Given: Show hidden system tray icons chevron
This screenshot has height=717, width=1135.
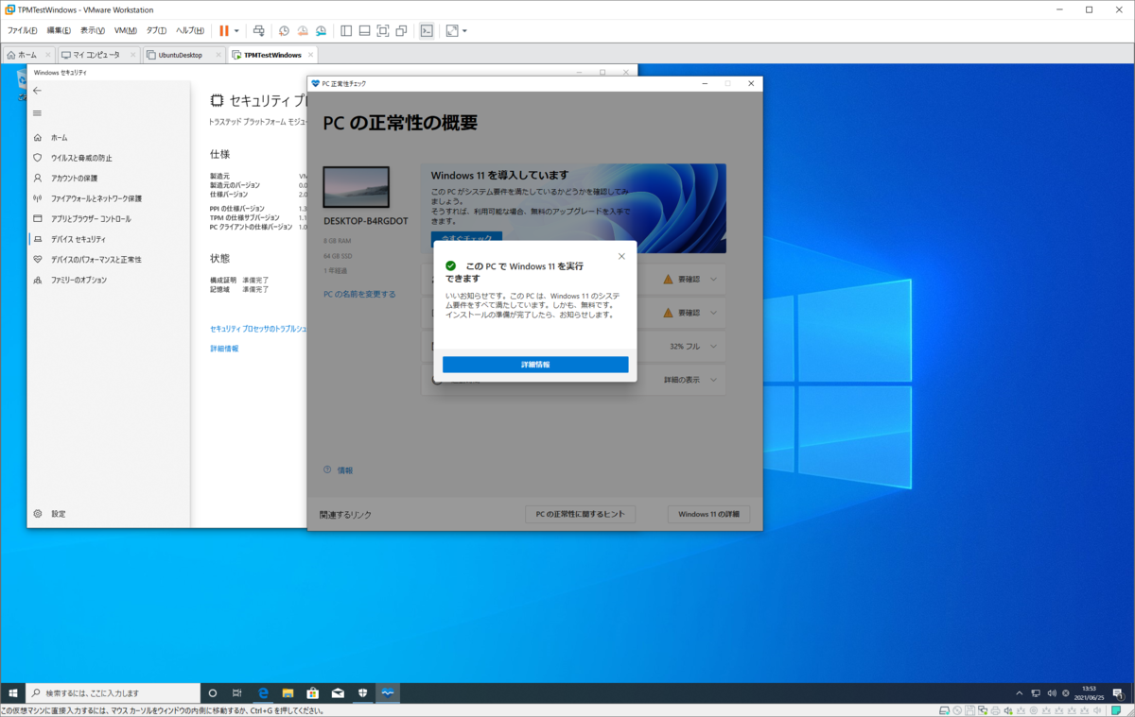Looking at the screenshot, I should click(1020, 692).
